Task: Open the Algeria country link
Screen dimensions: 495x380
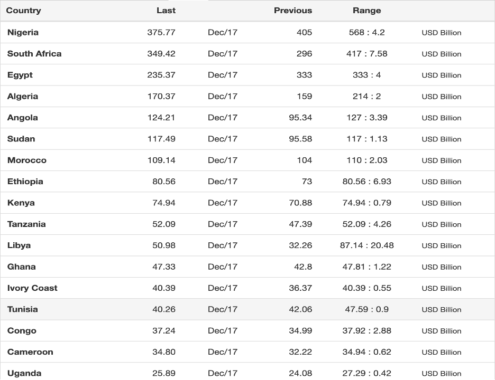Action: (x=22, y=97)
